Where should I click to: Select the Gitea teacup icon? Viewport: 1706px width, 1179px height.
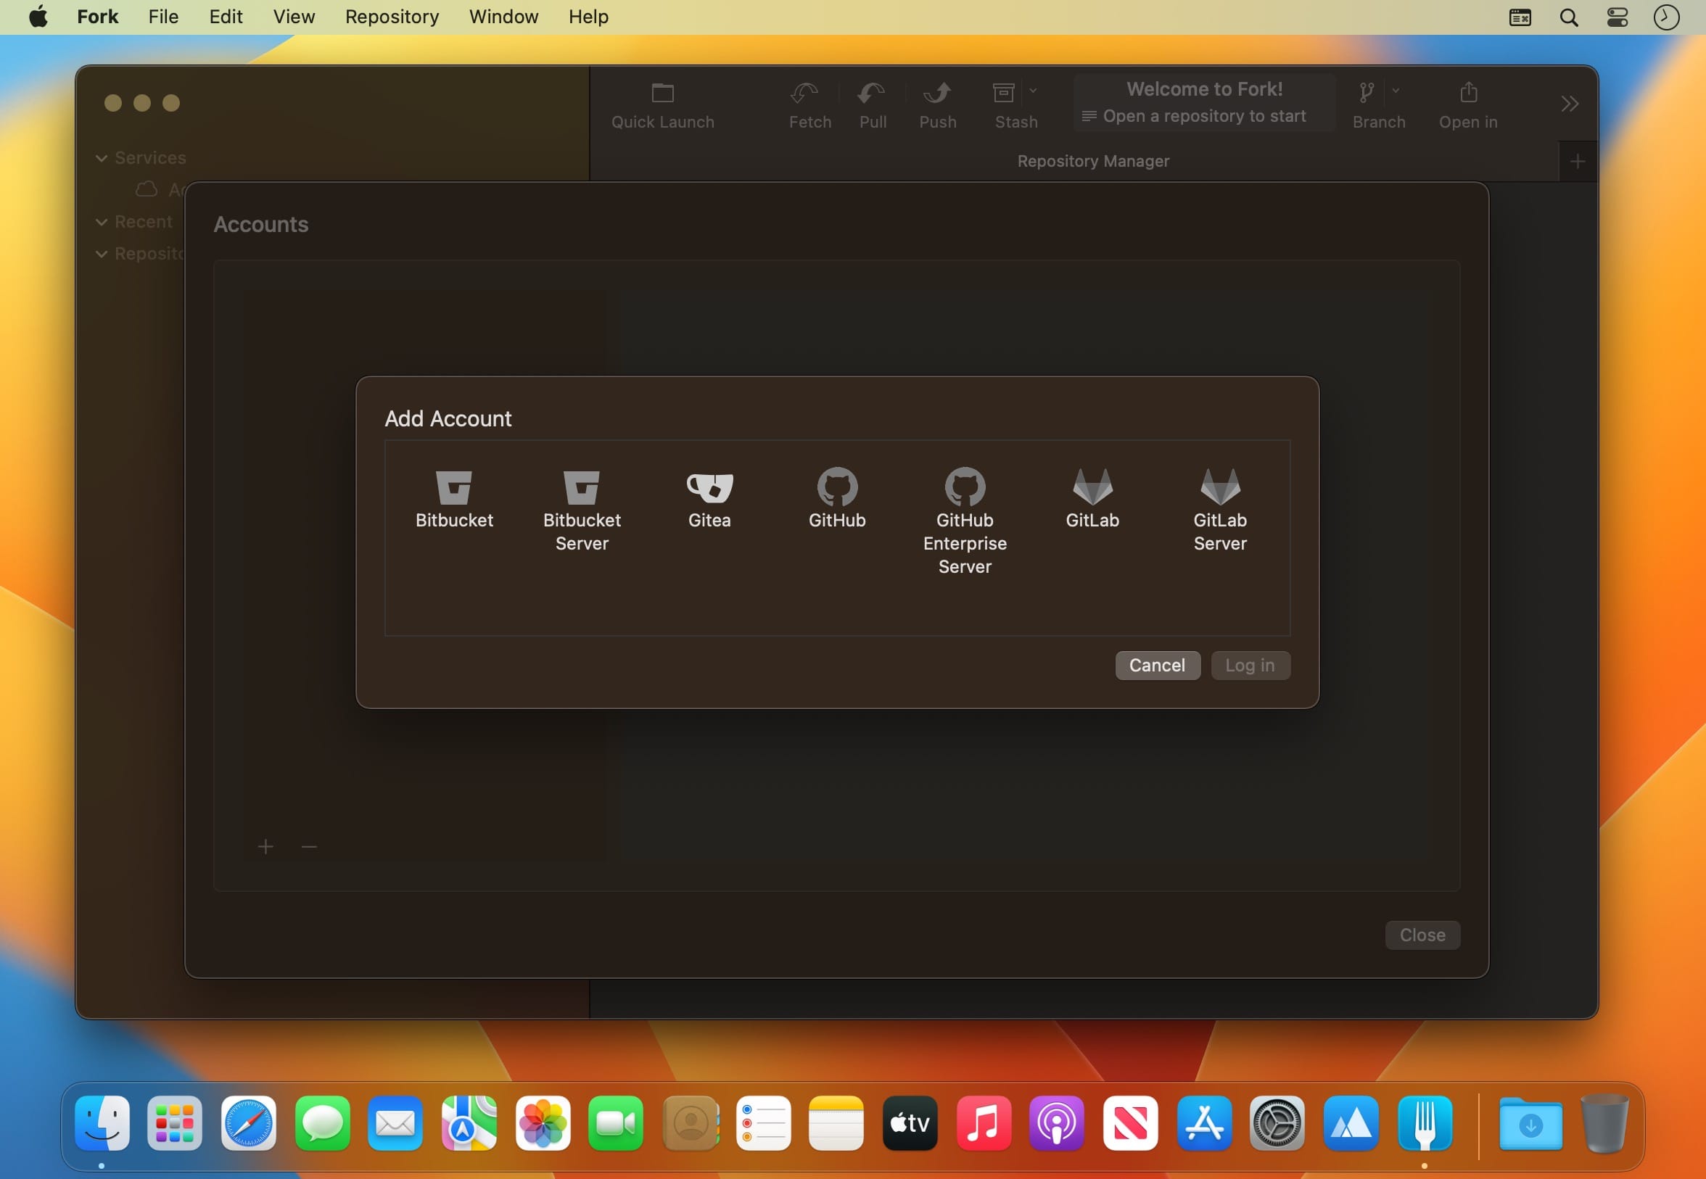click(709, 487)
